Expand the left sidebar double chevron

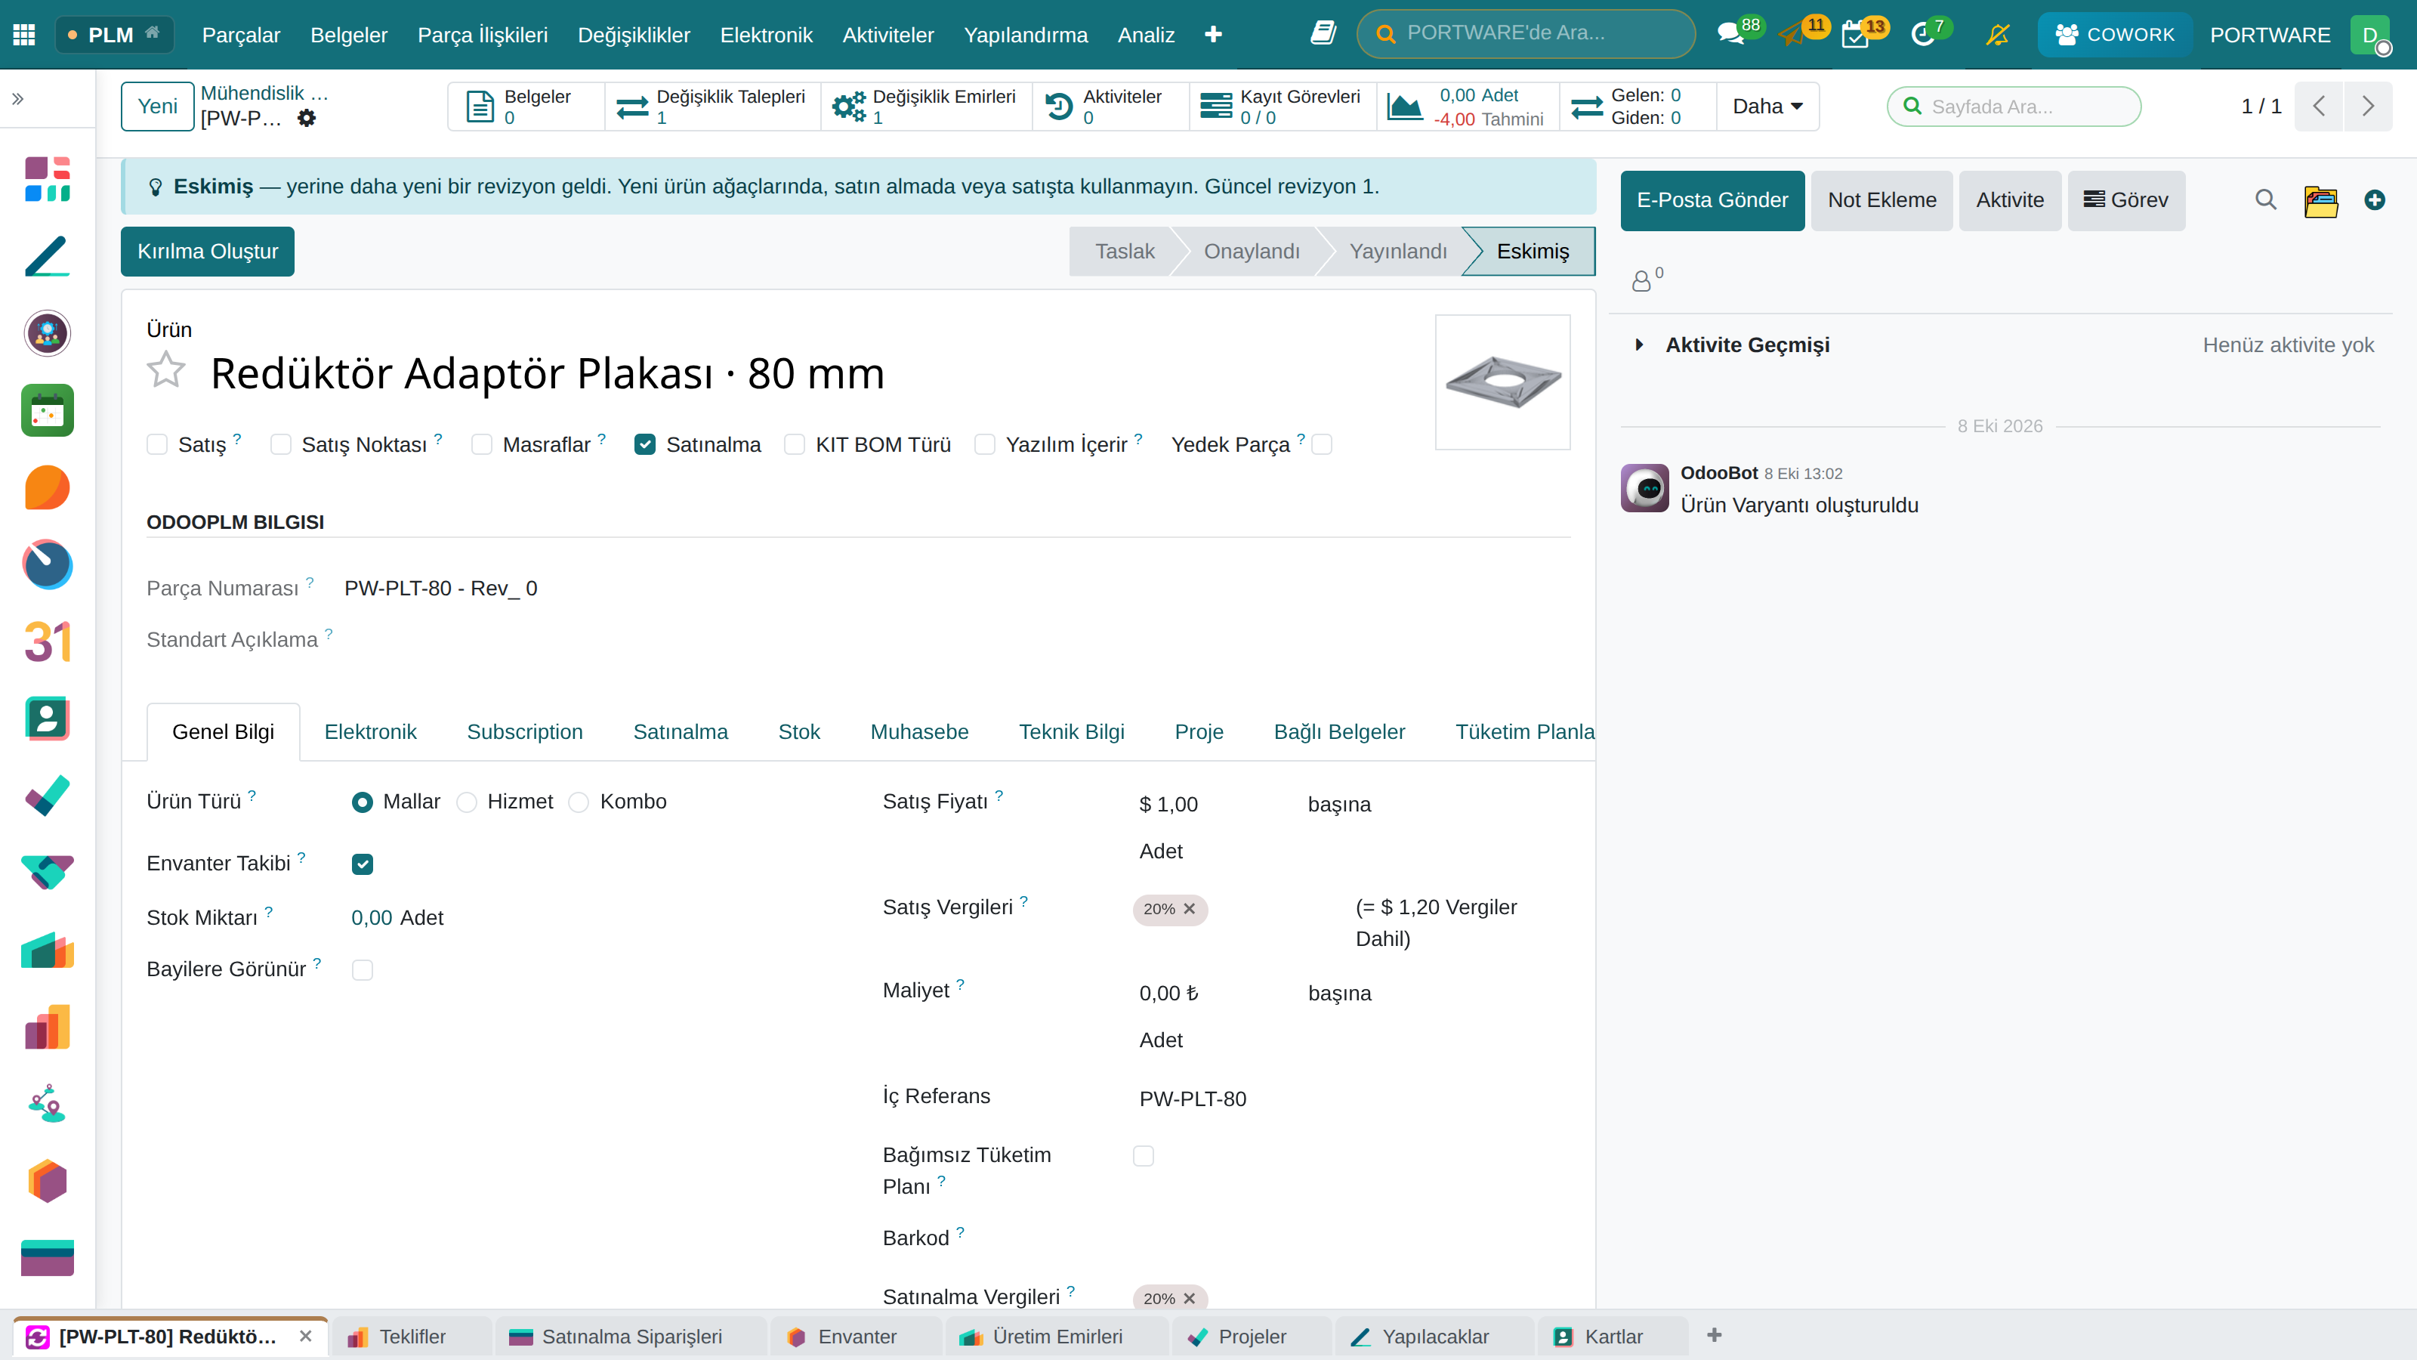click(x=18, y=98)
